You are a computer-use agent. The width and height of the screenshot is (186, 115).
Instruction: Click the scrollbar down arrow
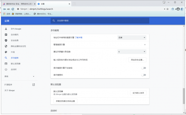tap(184, 113)
